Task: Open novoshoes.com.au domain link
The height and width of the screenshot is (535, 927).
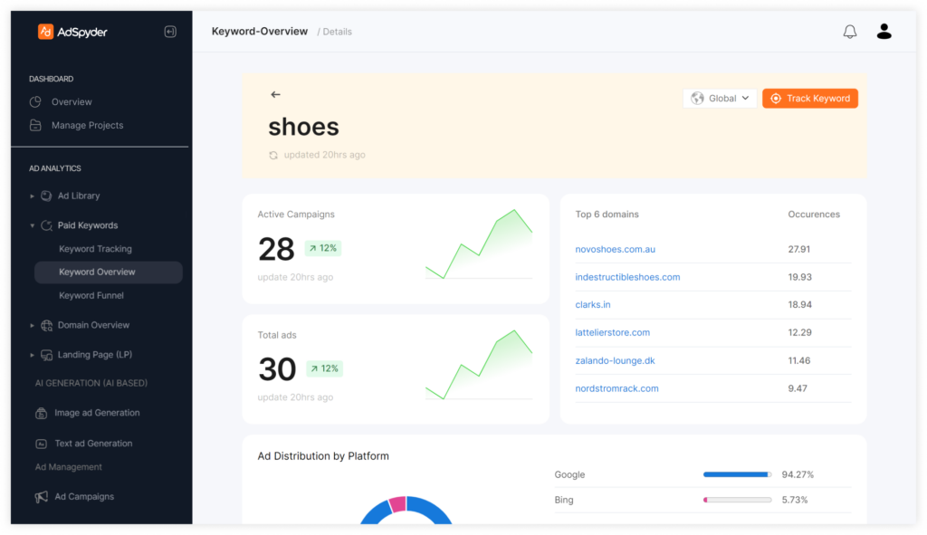Action: click(615, 250)
